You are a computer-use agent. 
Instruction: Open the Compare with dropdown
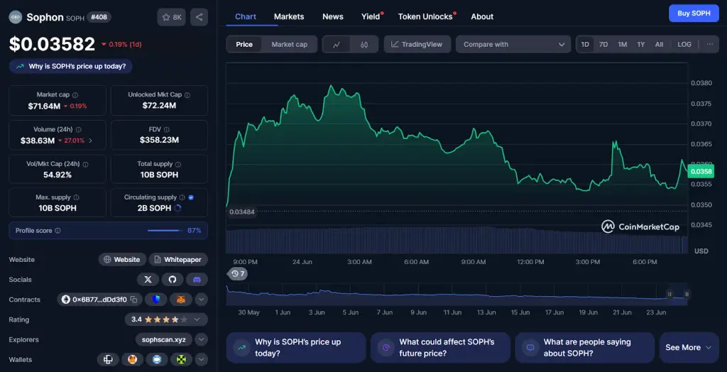513,45
